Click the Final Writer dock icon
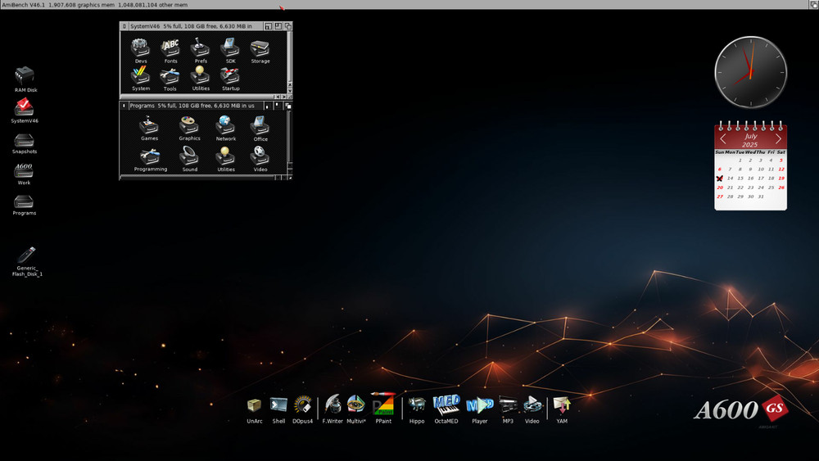The height and width of the screenshot is (461, 819). [333, 405]
